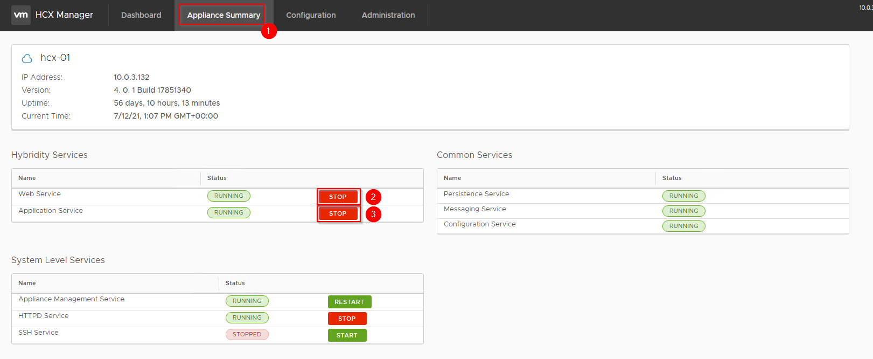Click the System Level Services heading
This screenshot has height=359, width=873.
(x=58, y=260)
